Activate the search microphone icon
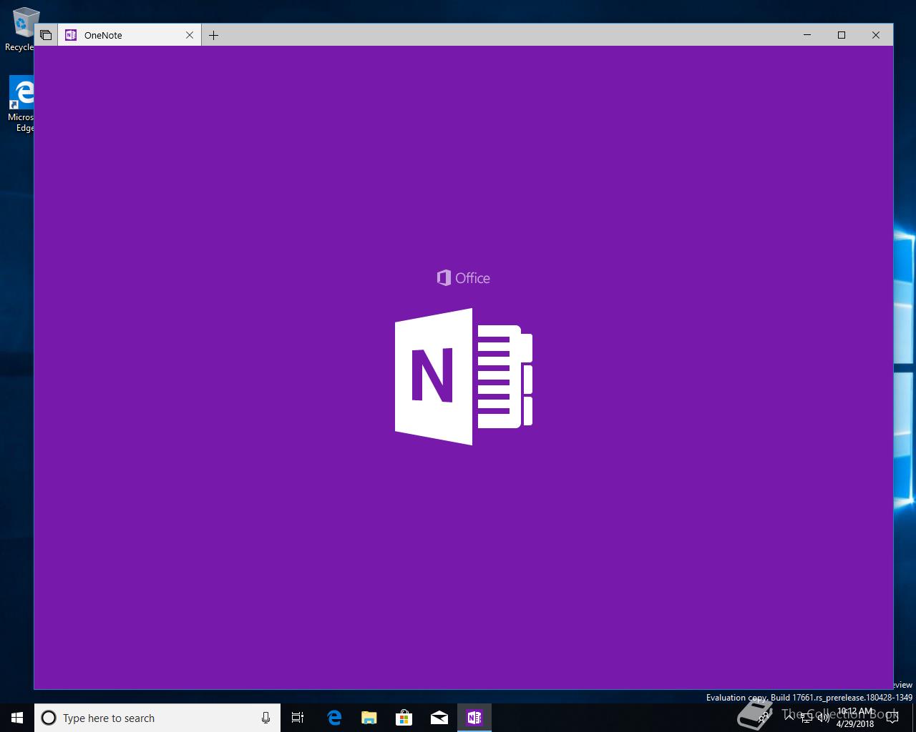 (265, 718)
